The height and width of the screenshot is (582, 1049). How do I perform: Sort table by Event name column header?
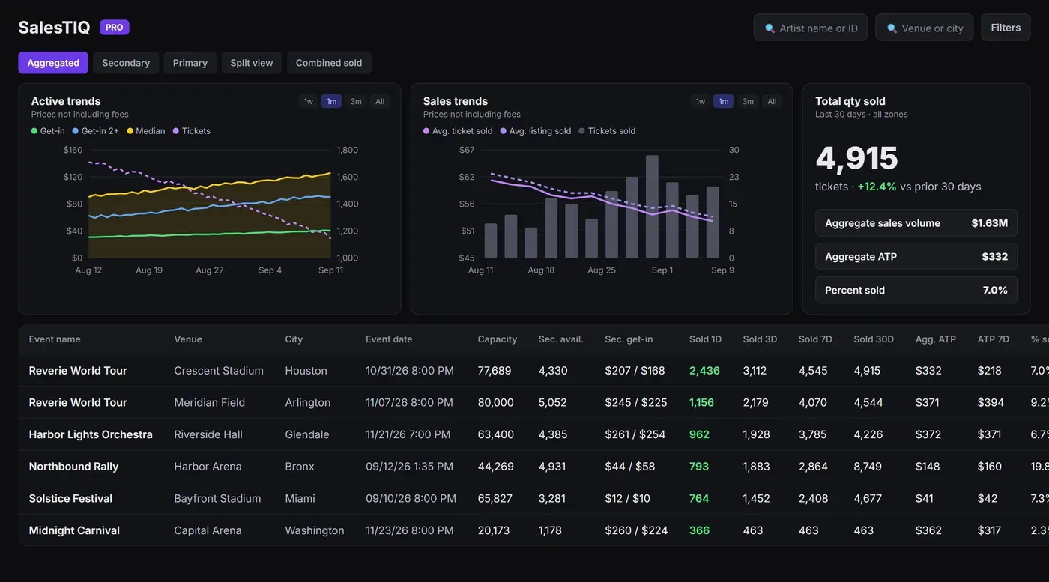[55, 339]
